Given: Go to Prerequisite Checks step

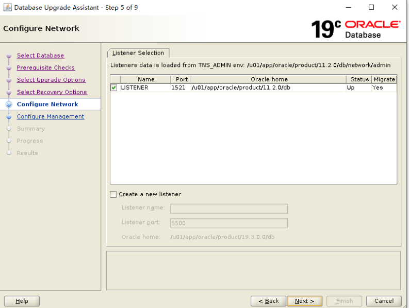Looking at the screenshot, I should [46, 67].
